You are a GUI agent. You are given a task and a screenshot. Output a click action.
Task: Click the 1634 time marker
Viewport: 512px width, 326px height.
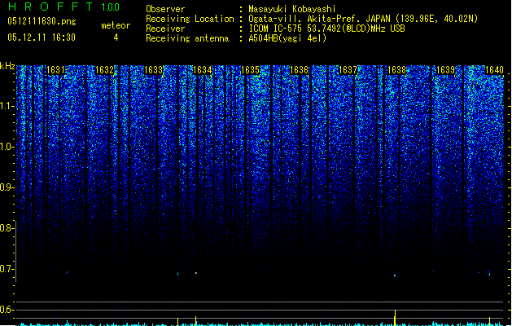point(202,70)
